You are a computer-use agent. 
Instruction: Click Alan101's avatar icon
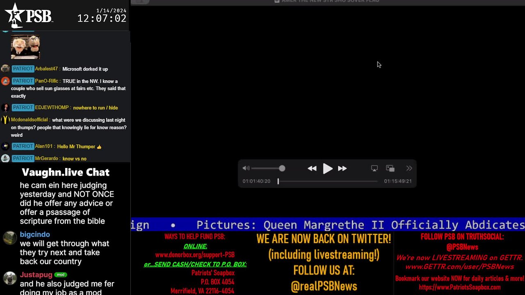[x=5, y=146]
